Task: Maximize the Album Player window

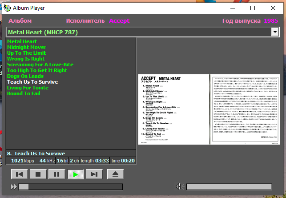Action: (x=253, y=8)
